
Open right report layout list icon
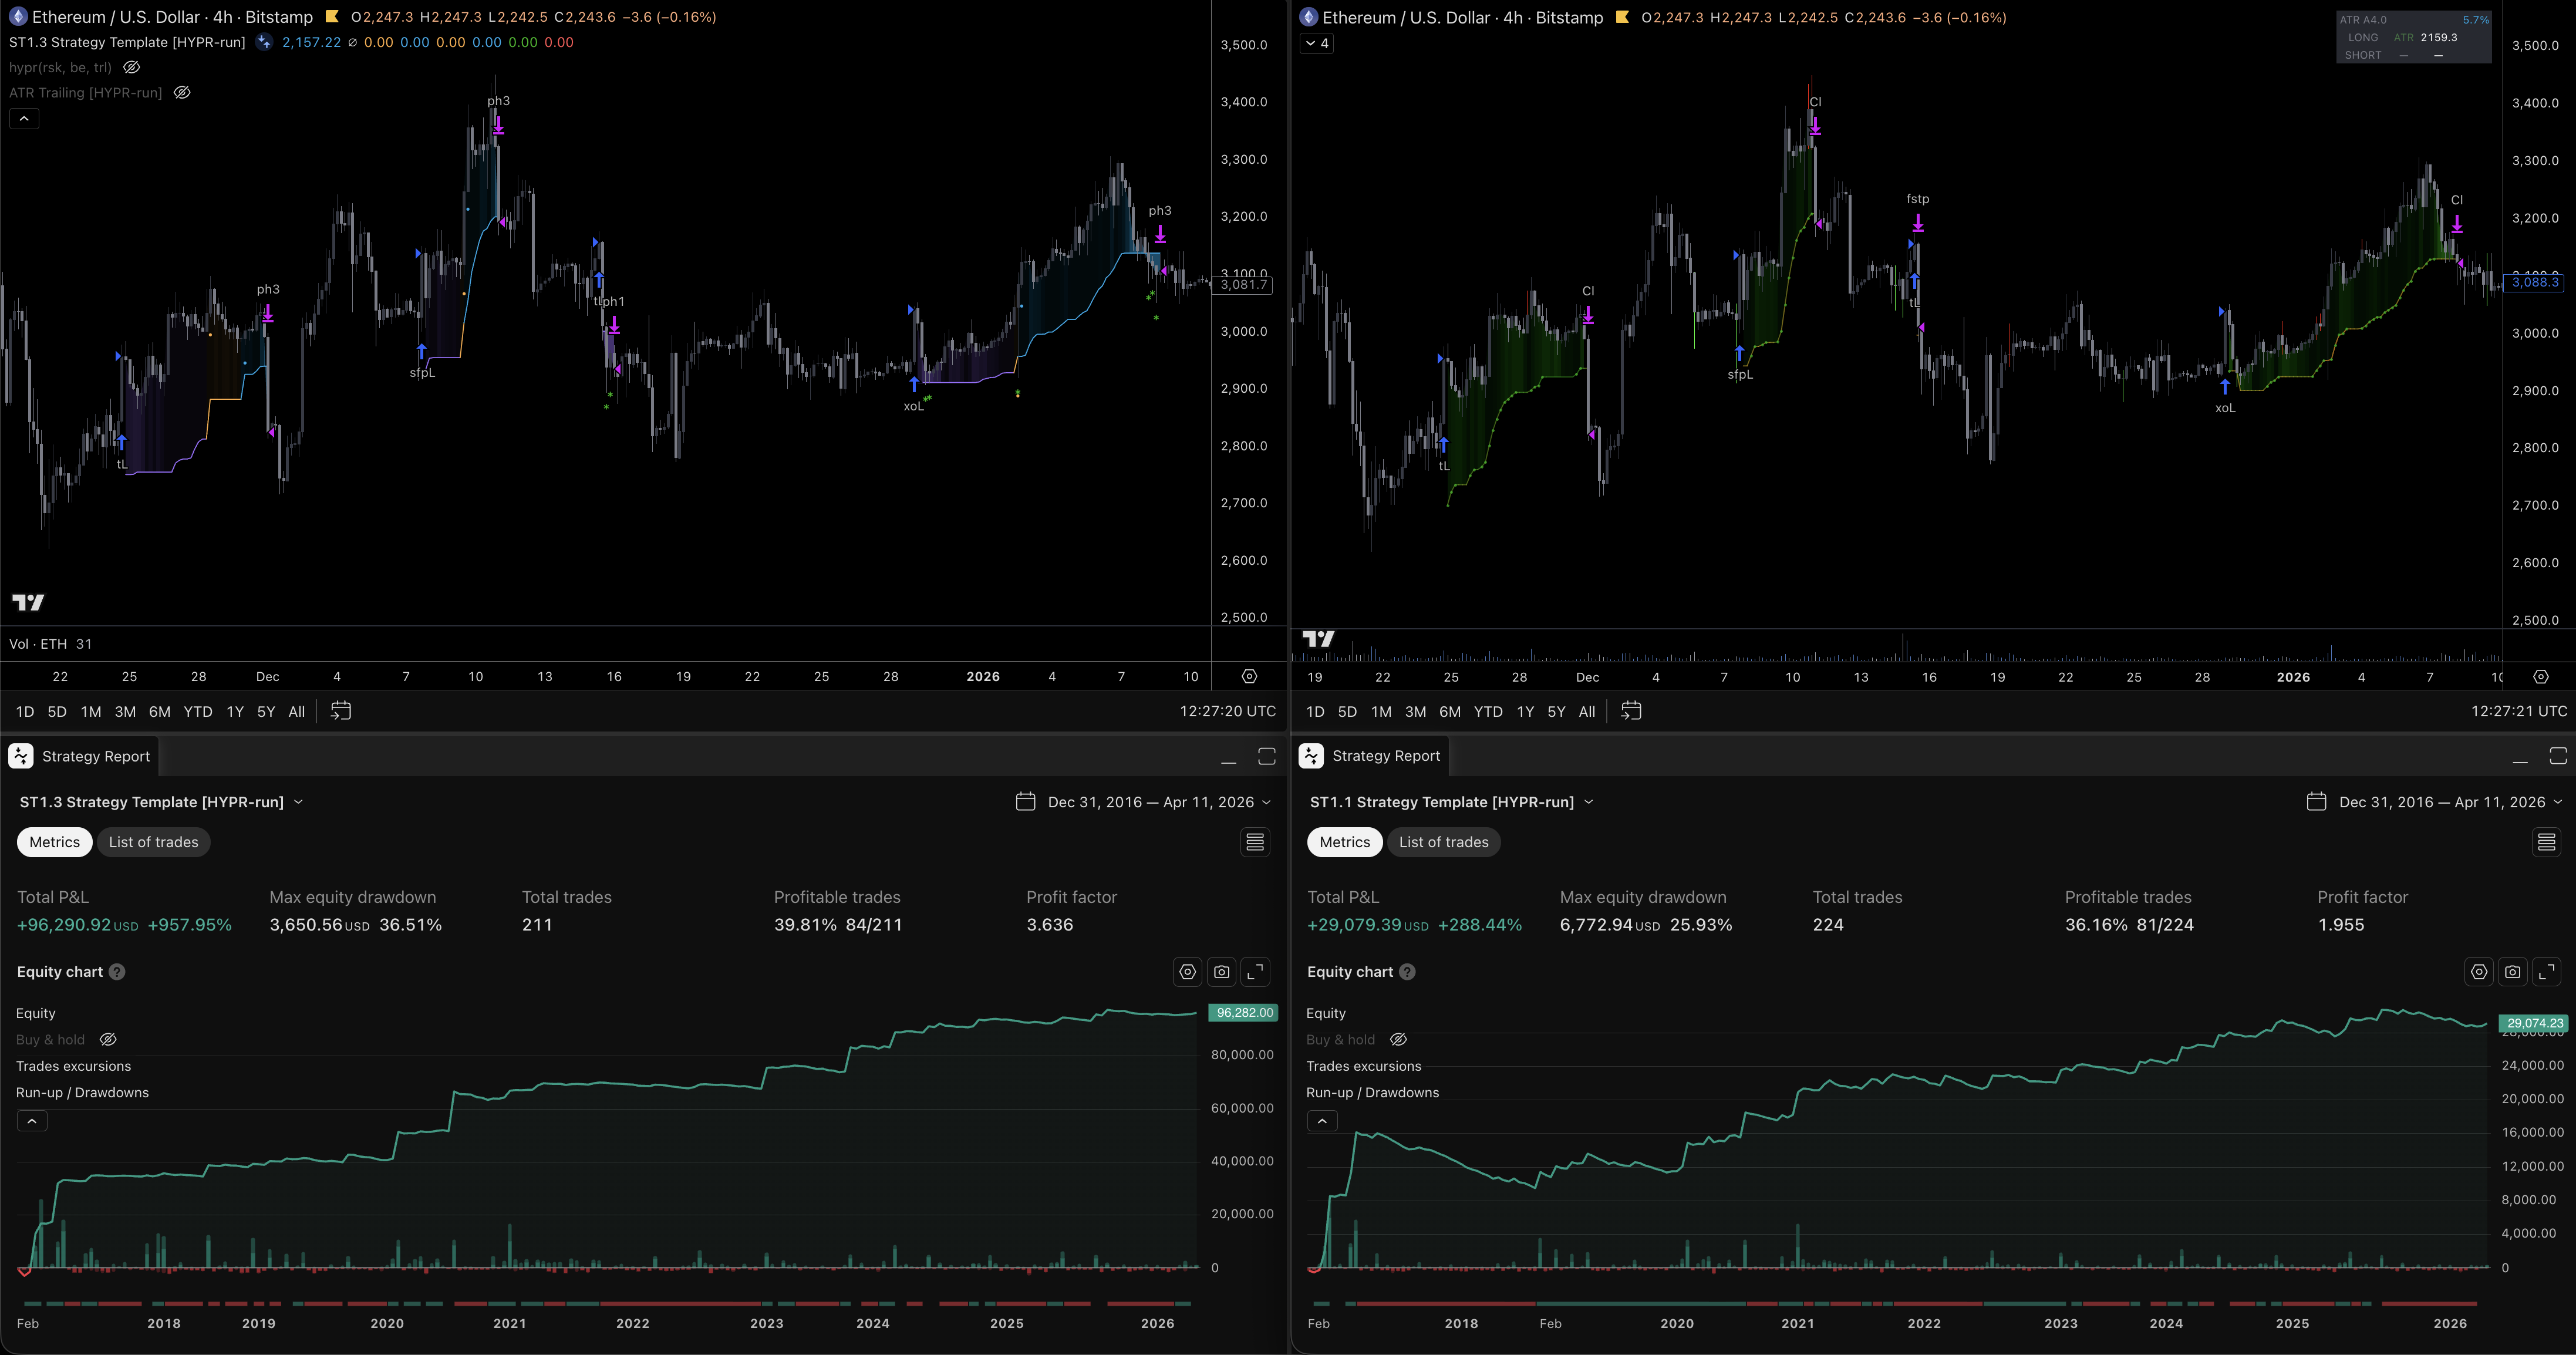click(2546, 842)
